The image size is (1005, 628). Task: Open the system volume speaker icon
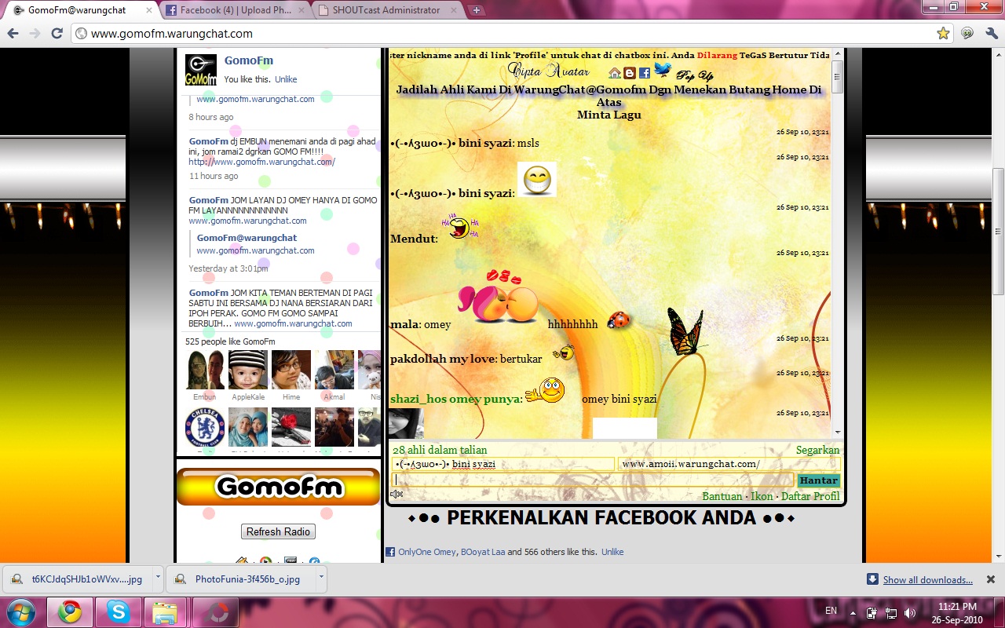[x=910, y=612]
